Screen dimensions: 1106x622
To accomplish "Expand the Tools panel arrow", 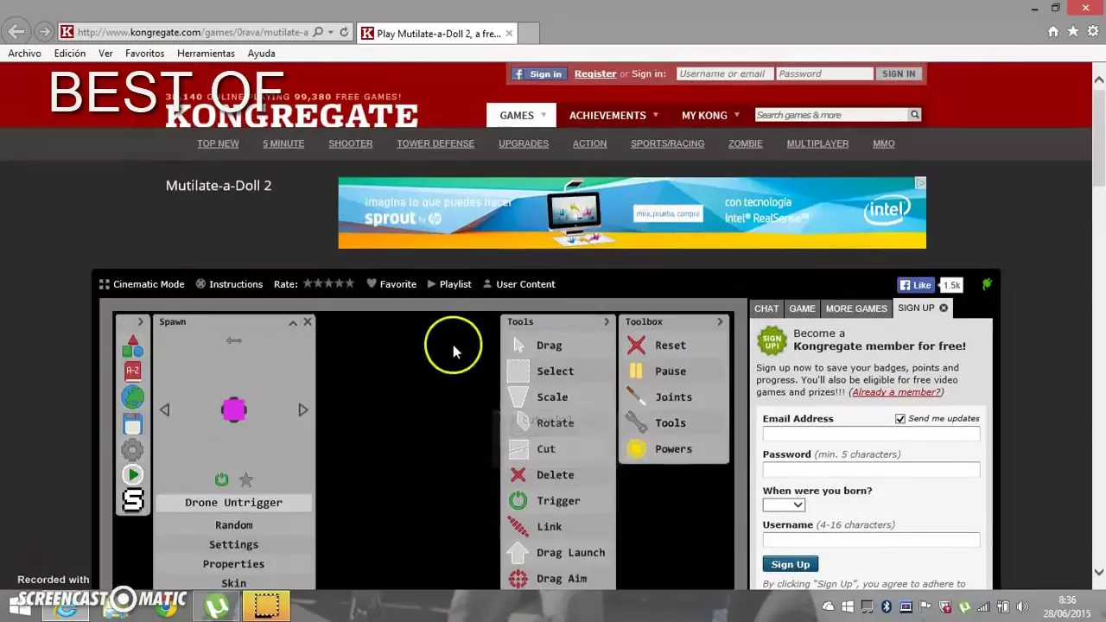I will [606, 322].
